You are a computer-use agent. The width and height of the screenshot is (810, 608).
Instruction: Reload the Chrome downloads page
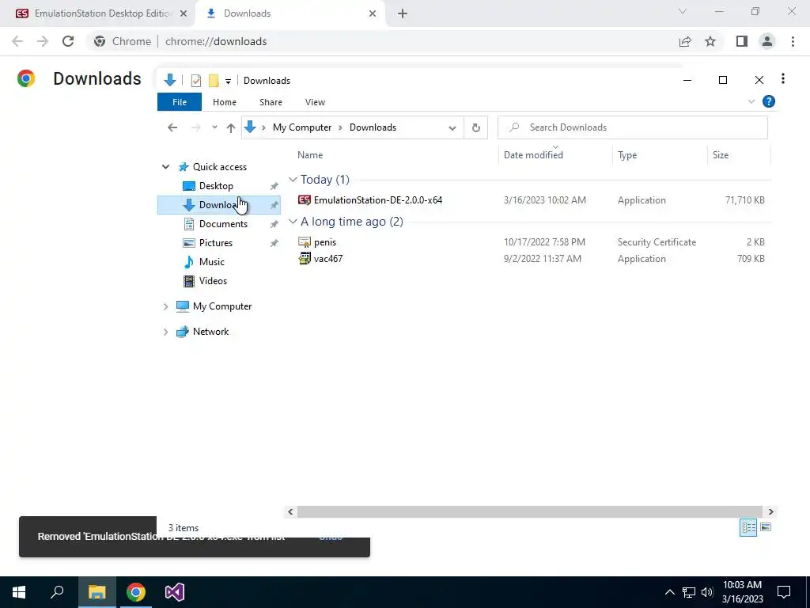tap(68, 41)
